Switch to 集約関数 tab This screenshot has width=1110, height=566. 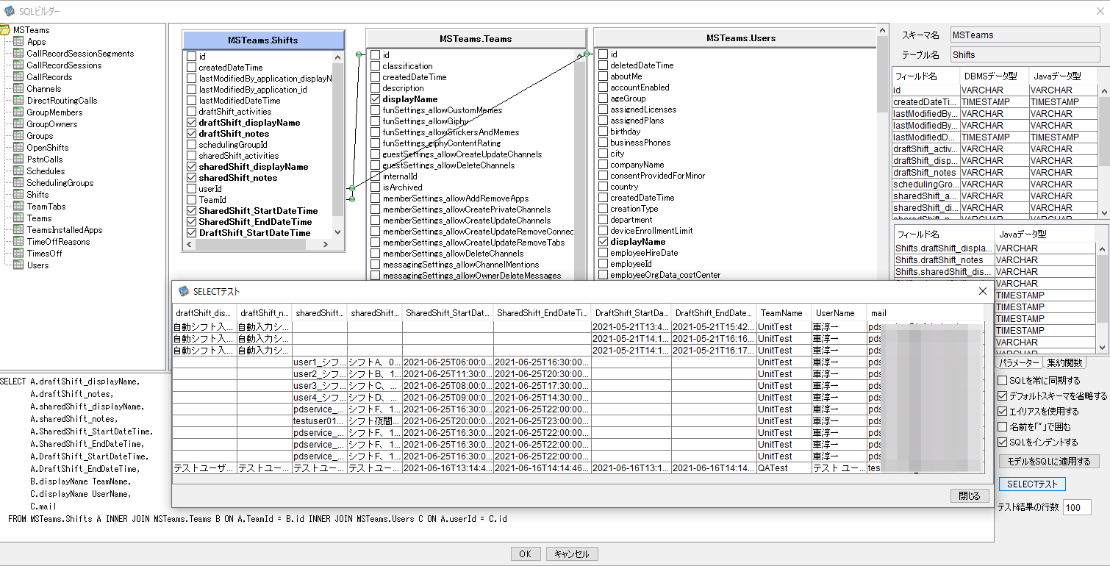(x=1064, y=362)
